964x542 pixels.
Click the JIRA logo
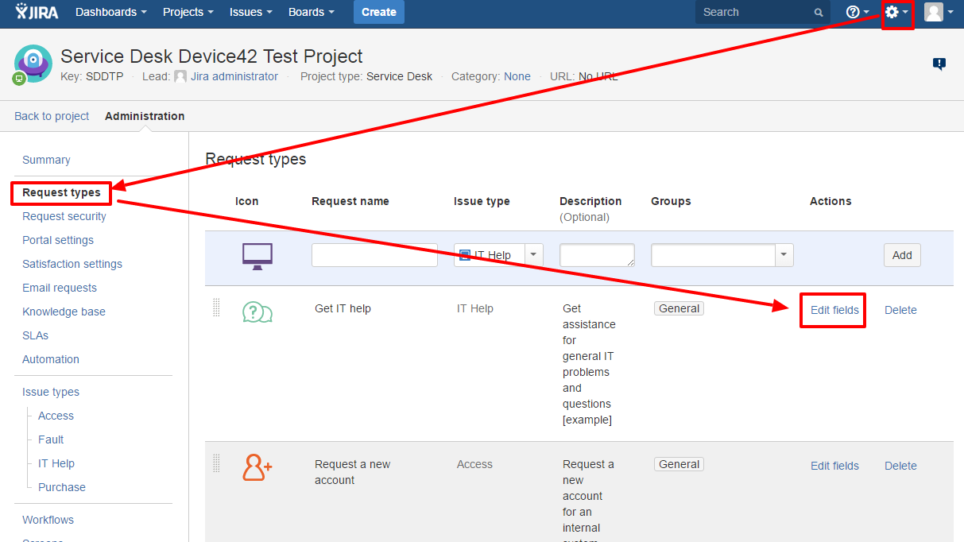[x=37, y=12]
